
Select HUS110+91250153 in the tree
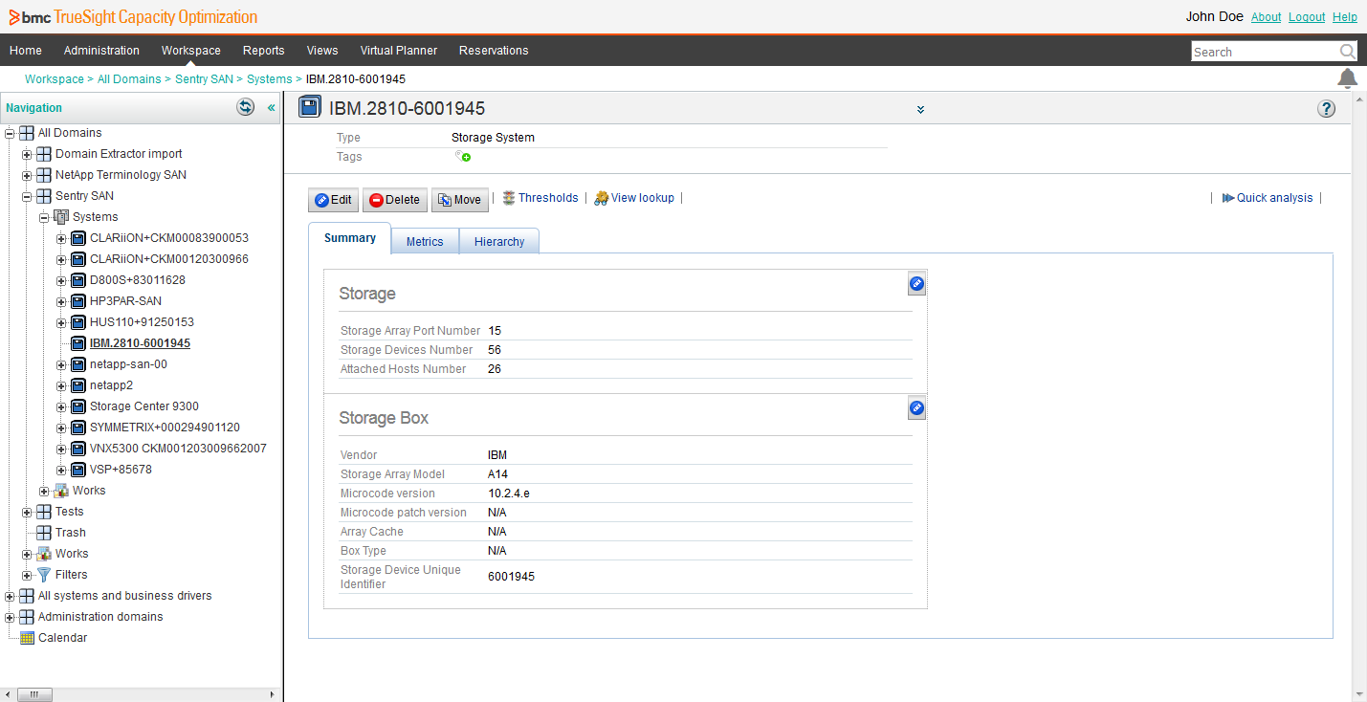point(142,322)
